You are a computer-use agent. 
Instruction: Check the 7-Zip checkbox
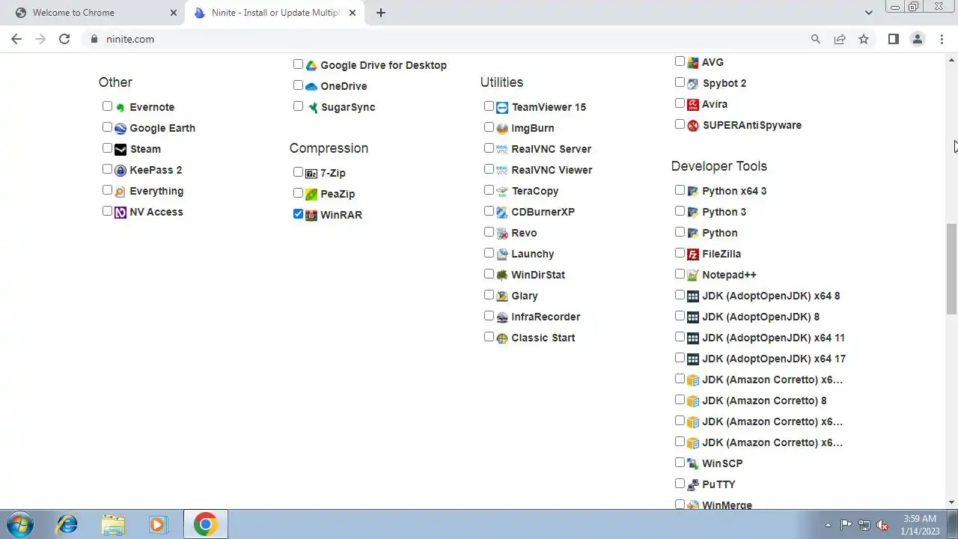pos(298,172)
